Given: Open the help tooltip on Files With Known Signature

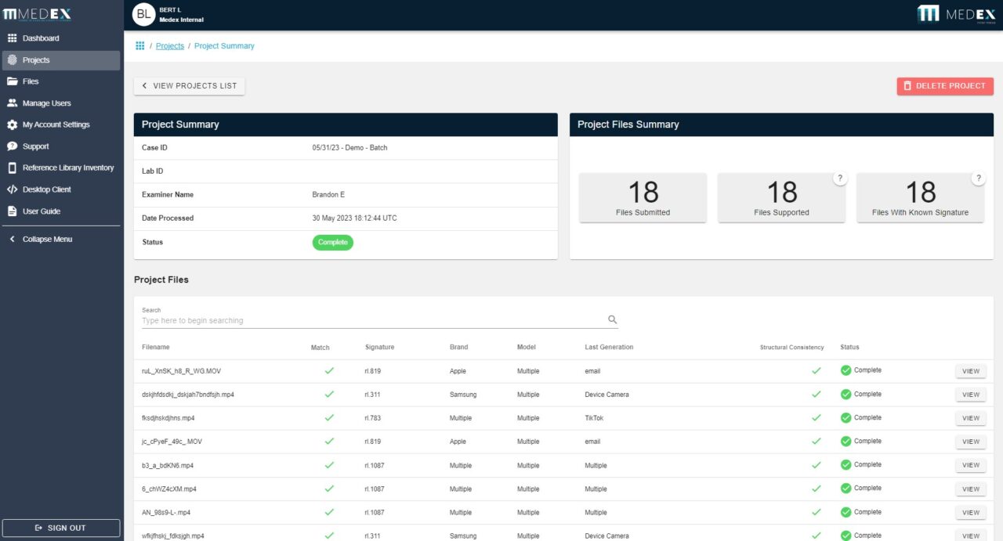Looking at the screenshot, I should 979,178.
